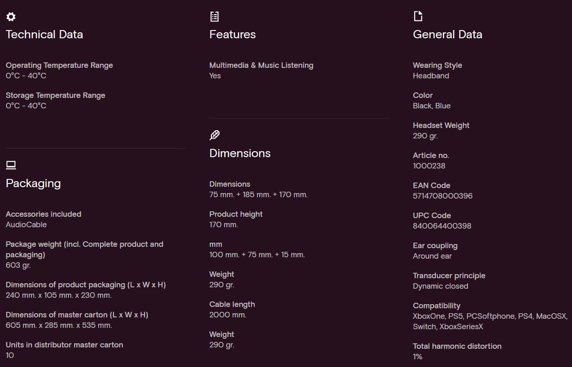Click the AudioCable value
Image resolution: width=572 pixels, height=367 pixels.
[26, 224]
